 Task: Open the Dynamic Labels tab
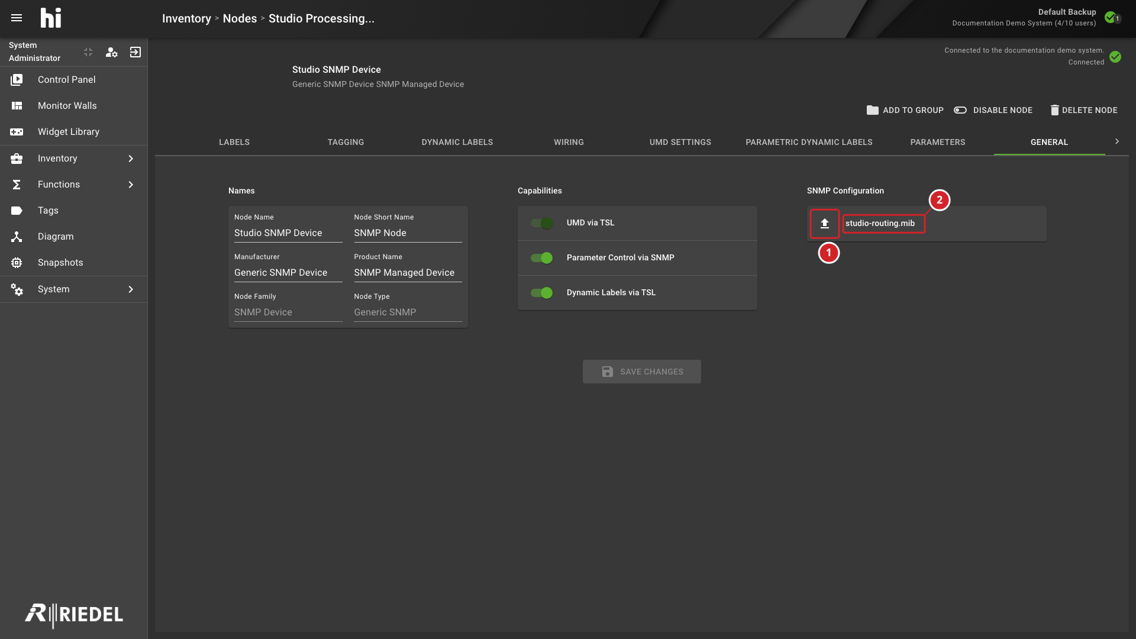point(457,142)
